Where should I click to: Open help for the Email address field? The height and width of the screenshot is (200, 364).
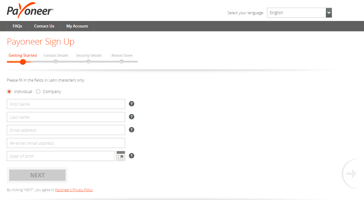[132, 130]
